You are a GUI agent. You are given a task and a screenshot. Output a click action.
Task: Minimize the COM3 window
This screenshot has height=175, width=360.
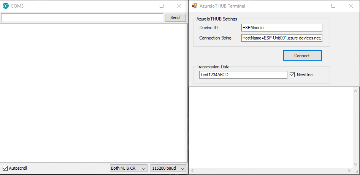tap(144, 6)
